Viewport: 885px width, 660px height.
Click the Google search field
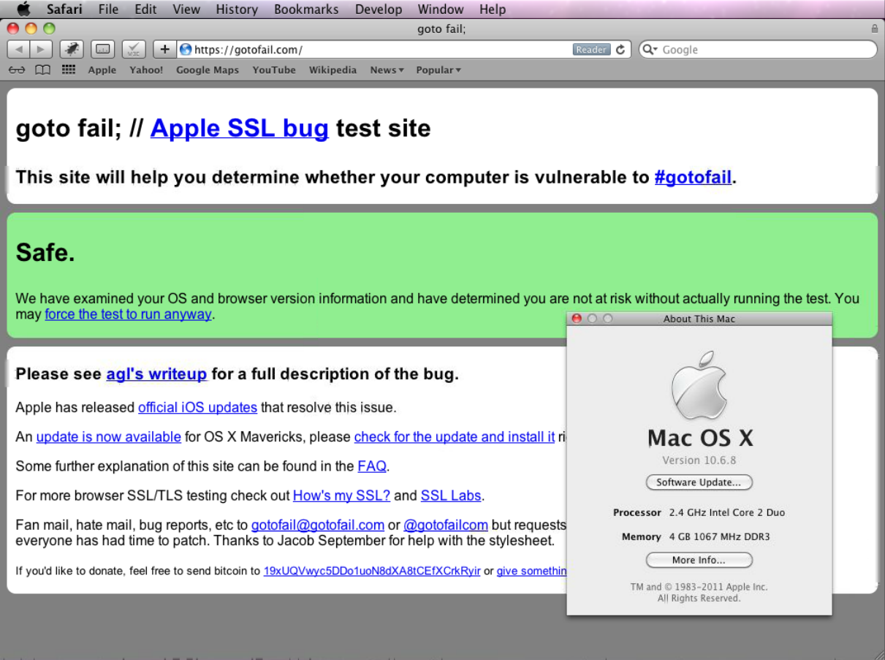pos(758,50)
